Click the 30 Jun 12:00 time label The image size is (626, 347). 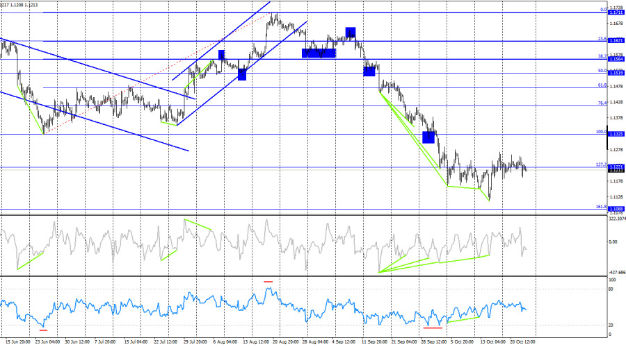[77, 342]
